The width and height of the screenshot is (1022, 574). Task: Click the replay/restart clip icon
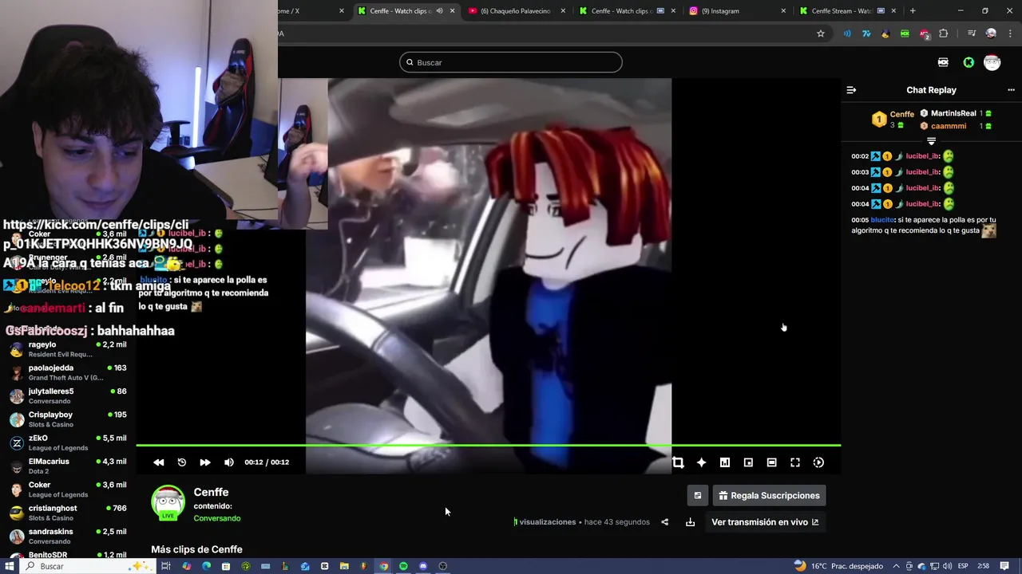pos(181,462)
